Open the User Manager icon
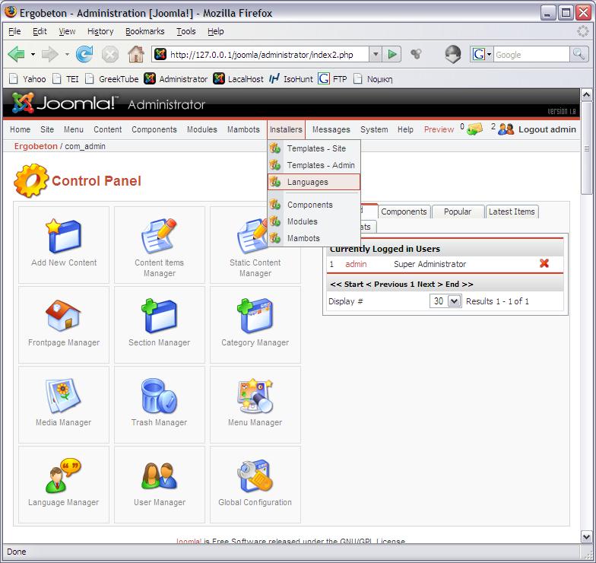 pos(160,476)
